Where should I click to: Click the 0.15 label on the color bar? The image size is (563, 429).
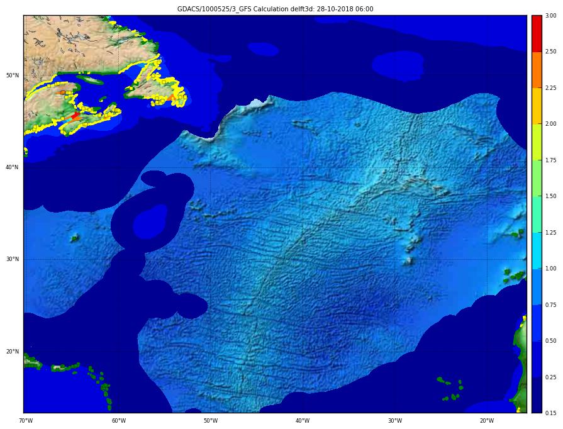click(550, 413)
